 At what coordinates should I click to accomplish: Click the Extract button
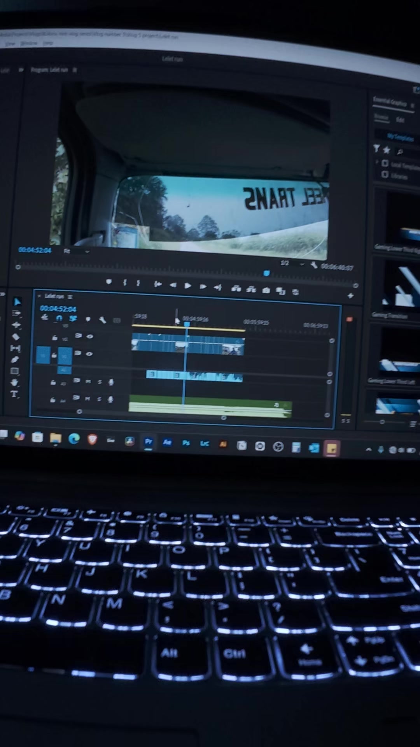point(251,289)
